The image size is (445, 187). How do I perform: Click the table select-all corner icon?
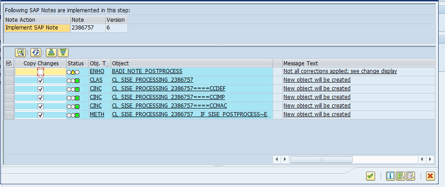point(9,63)
